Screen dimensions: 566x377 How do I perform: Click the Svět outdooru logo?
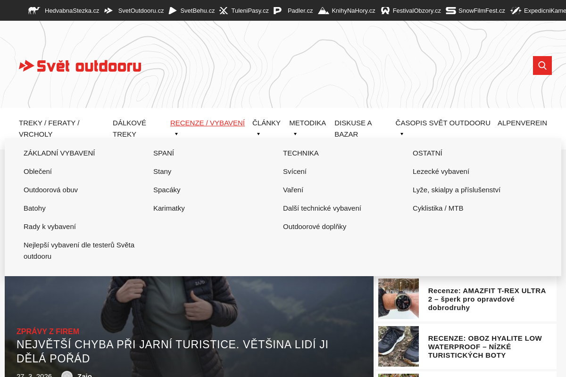(80, 66)
